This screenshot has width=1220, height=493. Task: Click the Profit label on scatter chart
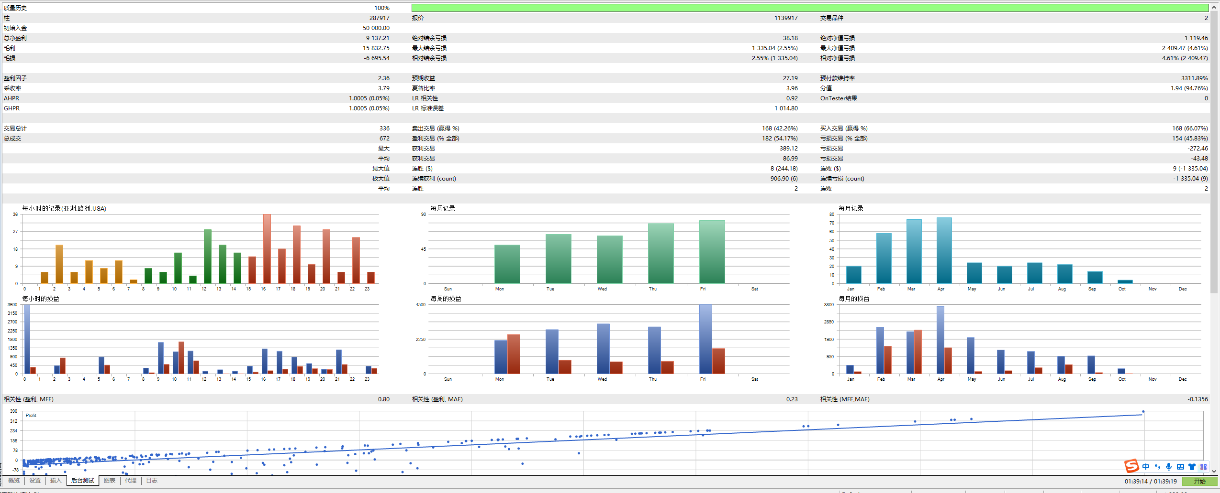click(31, 415)
